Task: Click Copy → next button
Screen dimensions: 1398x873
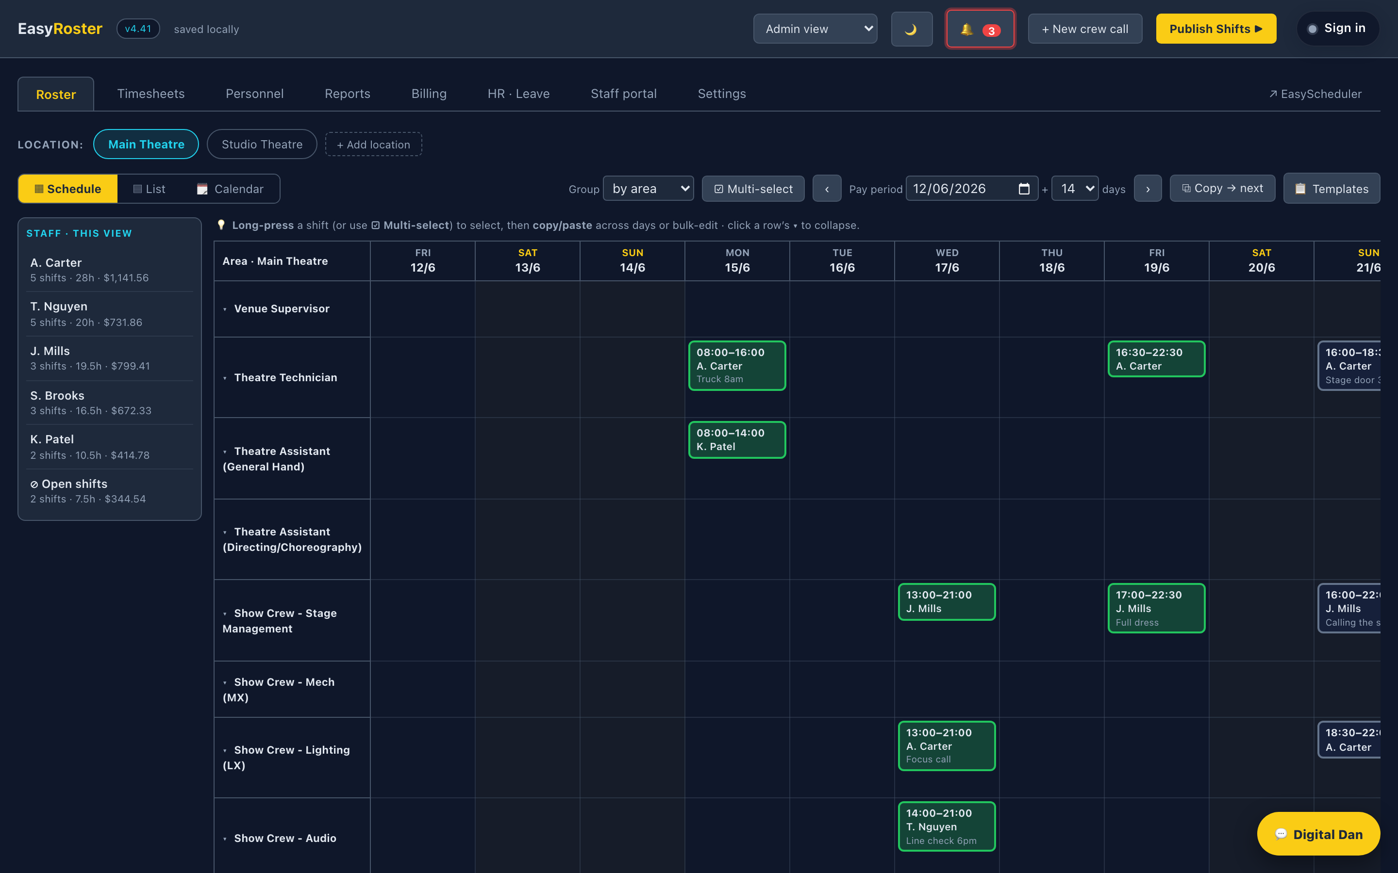Action: pos(1222,188)
